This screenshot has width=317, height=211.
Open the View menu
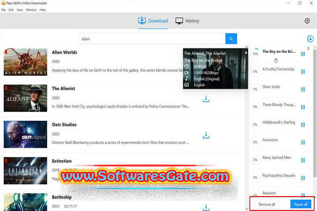click(x=20, y=10)
